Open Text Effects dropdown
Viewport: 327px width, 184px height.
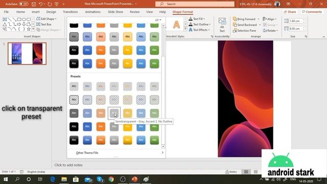[199, 30]
